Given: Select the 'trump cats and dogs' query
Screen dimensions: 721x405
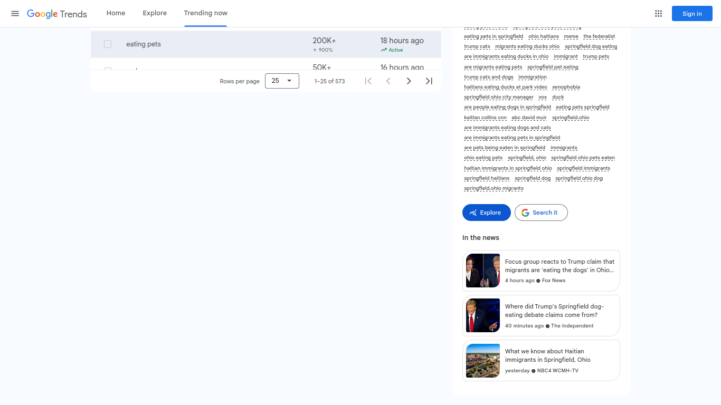Looking at the screenshot, I should point(489,77).
